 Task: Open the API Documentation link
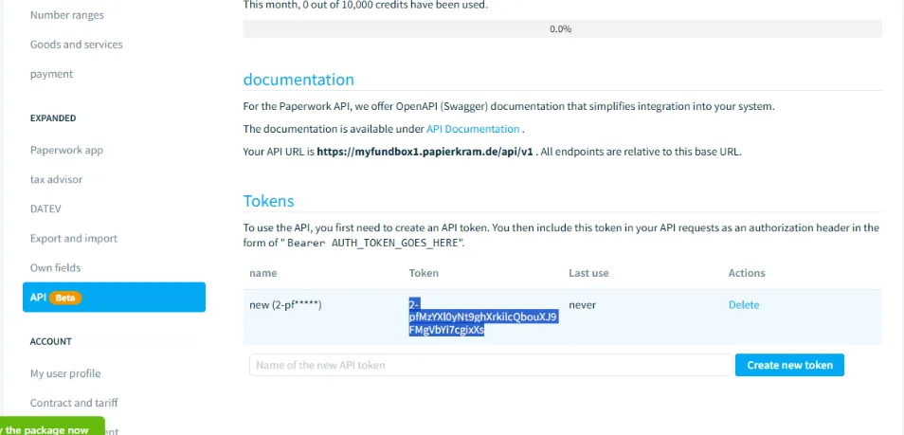click(473, 129)
